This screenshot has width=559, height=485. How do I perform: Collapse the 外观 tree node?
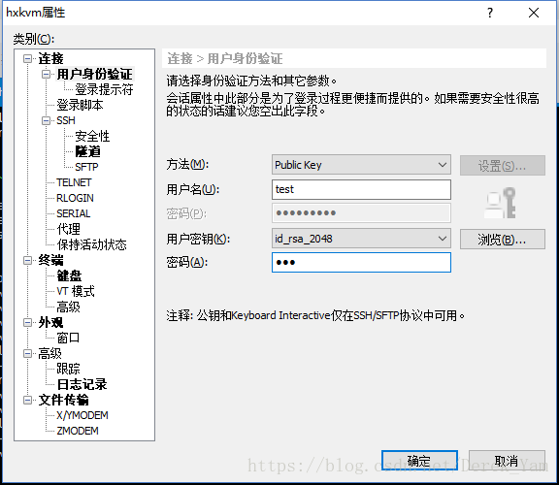(x=27, y=322)
